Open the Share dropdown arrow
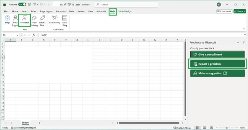The image size is (248, 130). click(x=245, y=11)
